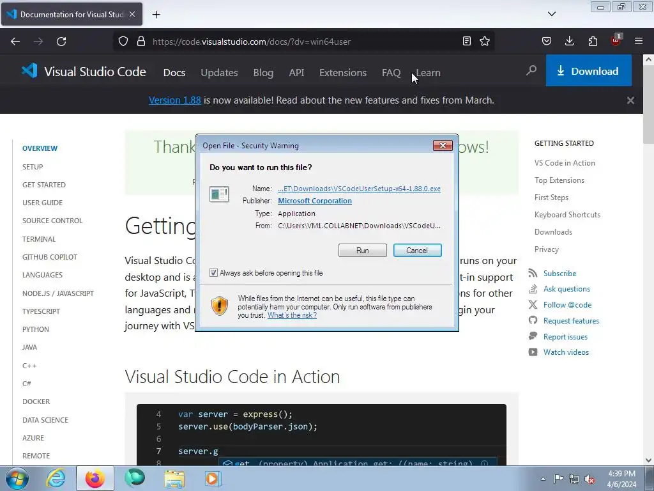Open Windows Start orb
The width and height of the screenshot is (654, 491).
tap(17, 478)
